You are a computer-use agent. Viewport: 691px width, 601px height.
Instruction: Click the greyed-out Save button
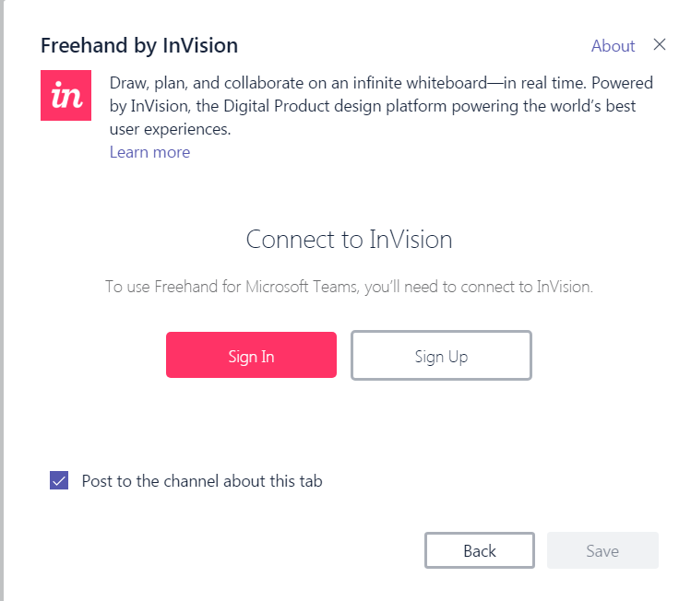pos(602,550)
